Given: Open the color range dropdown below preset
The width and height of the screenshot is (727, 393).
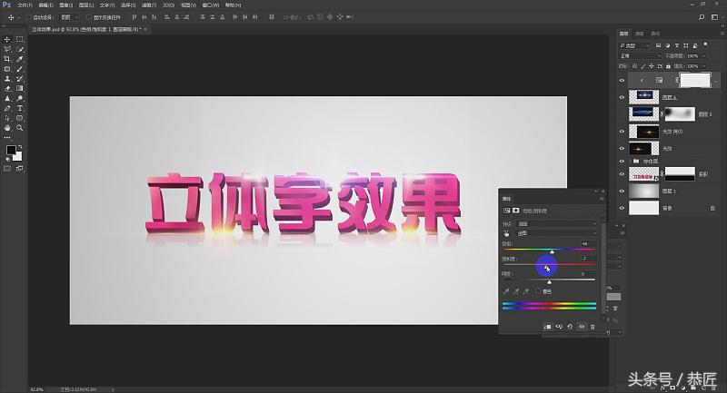Looking at the screenshot, I should [x=556, y=233].
